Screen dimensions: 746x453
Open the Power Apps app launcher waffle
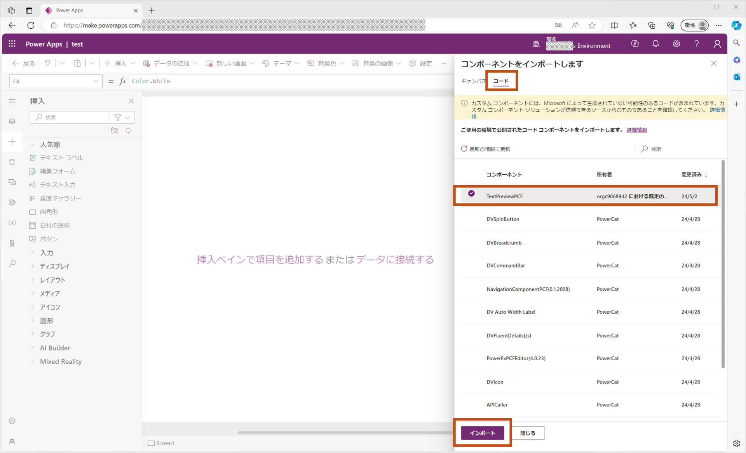pyautogui.click(x=12, y=44)
